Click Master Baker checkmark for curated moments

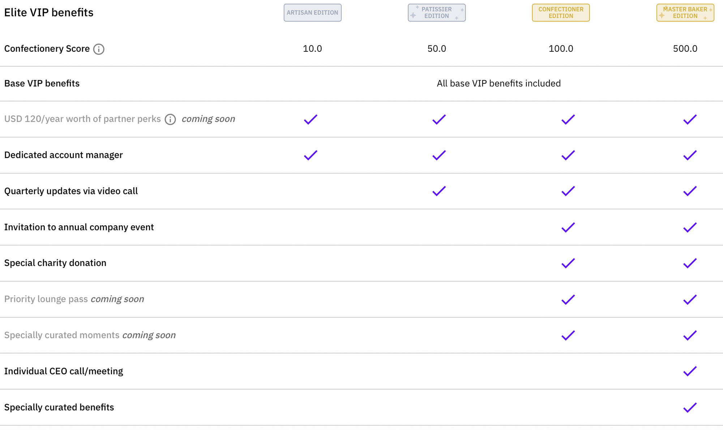point(690,335)
